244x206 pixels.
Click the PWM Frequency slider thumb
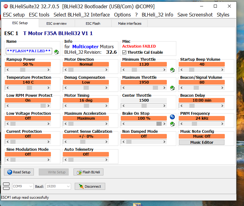(194, 124)
